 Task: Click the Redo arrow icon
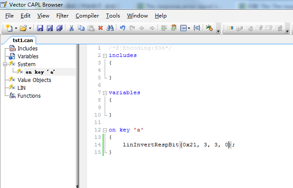tap(132, 28)
